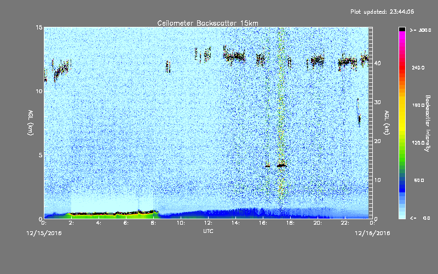Viewport: 438px width, 274px height.
Task: Click the '>= 300.0' colorbar maximum label
Action: (420, 30)
